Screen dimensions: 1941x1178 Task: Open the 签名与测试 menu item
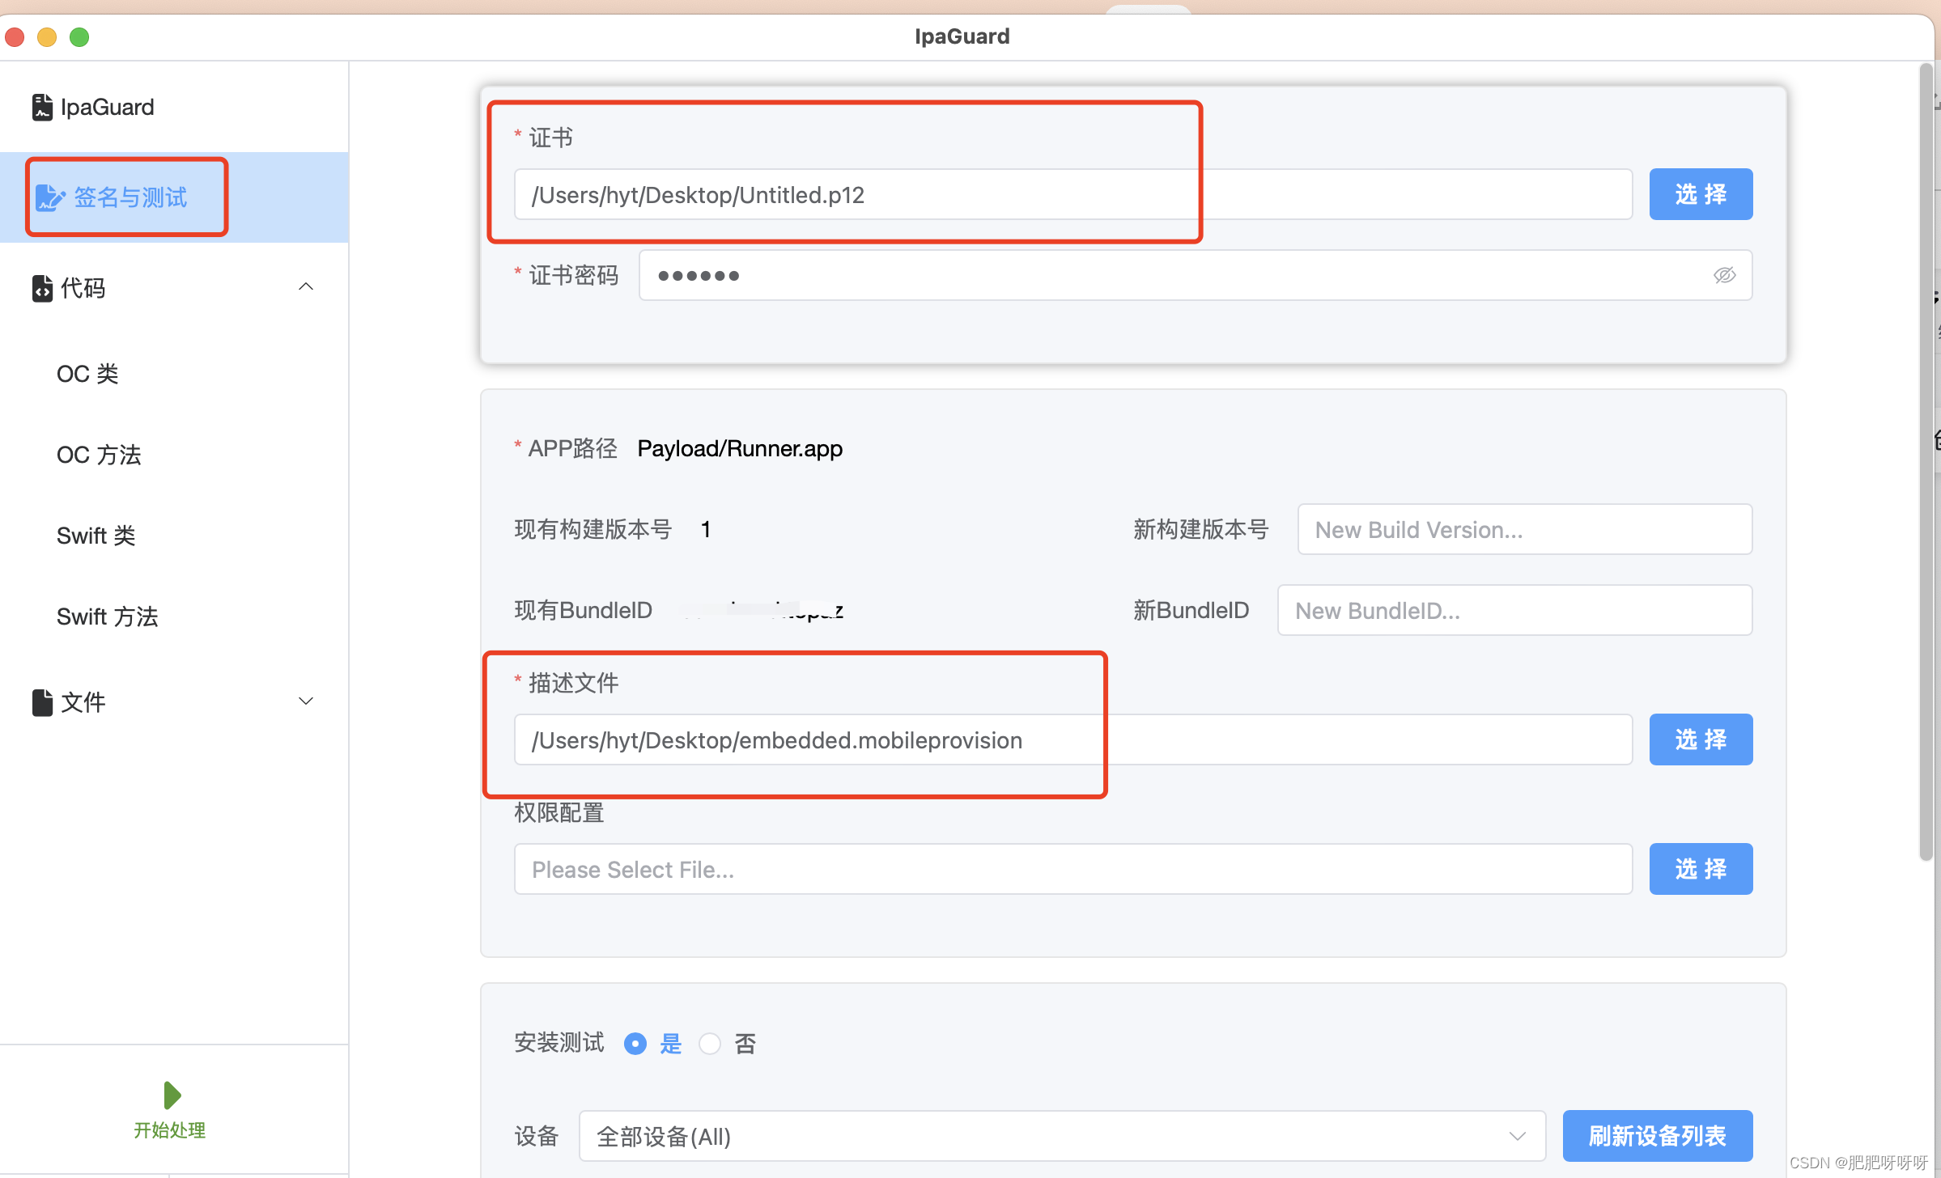(x=174, y=197)
